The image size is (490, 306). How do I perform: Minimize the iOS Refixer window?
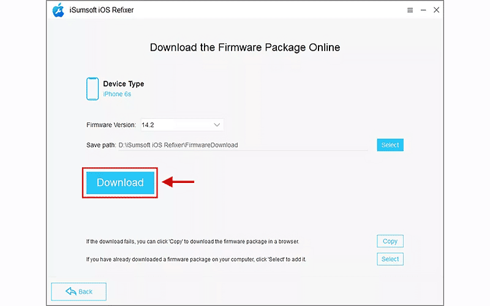423,10
